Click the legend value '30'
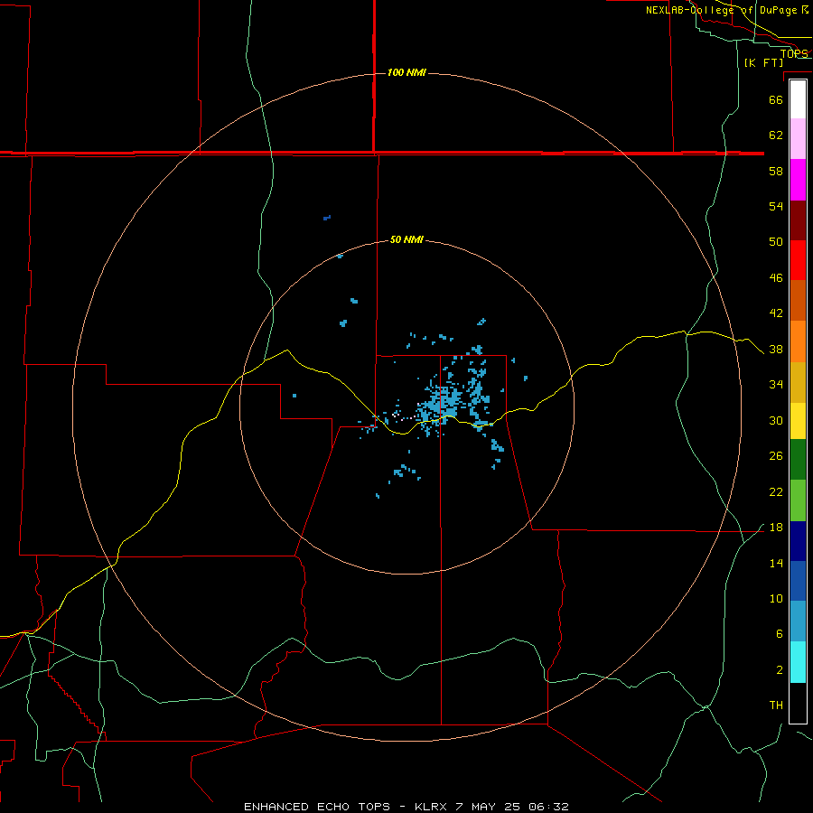 pyautogui.click(x=776, y=420)
